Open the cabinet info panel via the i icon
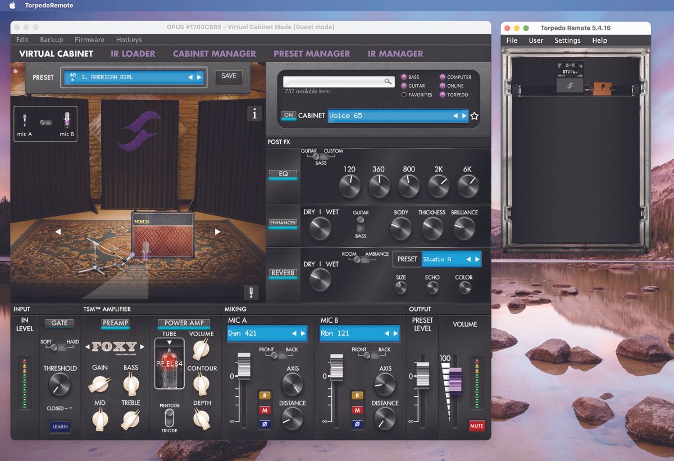Screen dimensions: 674x461 pyautogui.click(x=254, y=113)
